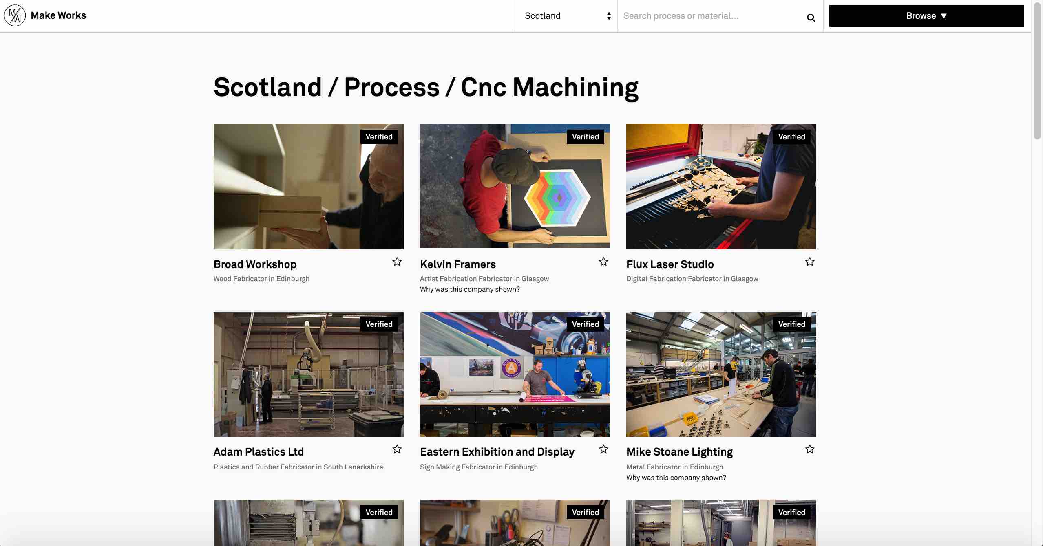Open the Scotland region dropdown

tap(566, 16)
